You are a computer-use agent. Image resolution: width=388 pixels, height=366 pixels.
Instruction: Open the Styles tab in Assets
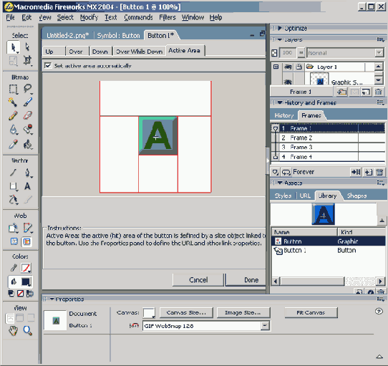[x=283, y=196]
